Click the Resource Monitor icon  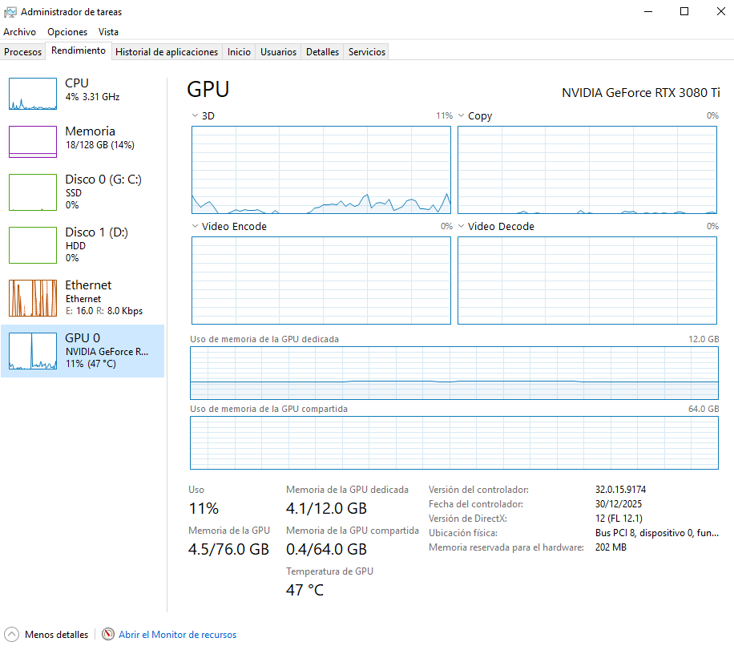click(x=108, y=634)
